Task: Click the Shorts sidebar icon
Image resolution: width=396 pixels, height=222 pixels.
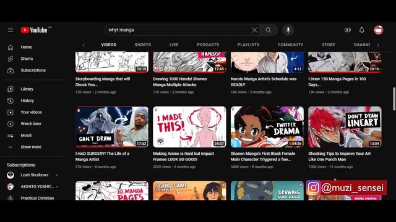Action: point(11,59)
